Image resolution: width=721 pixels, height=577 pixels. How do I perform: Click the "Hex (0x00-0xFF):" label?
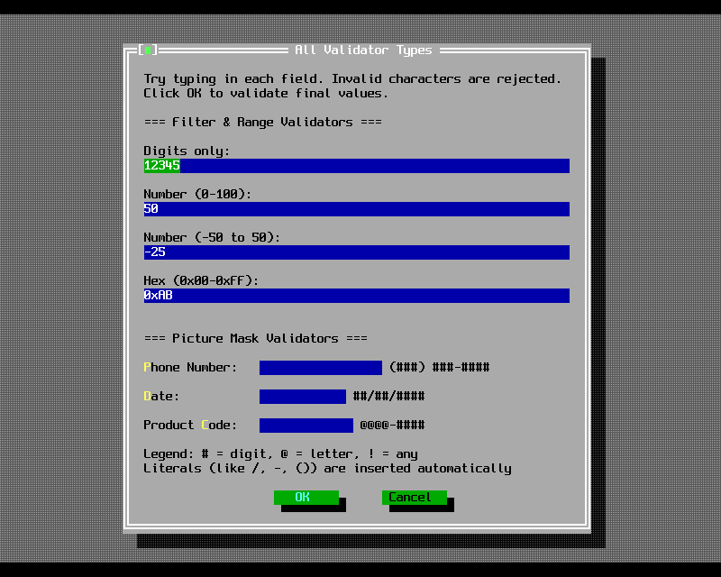[201, 280]
